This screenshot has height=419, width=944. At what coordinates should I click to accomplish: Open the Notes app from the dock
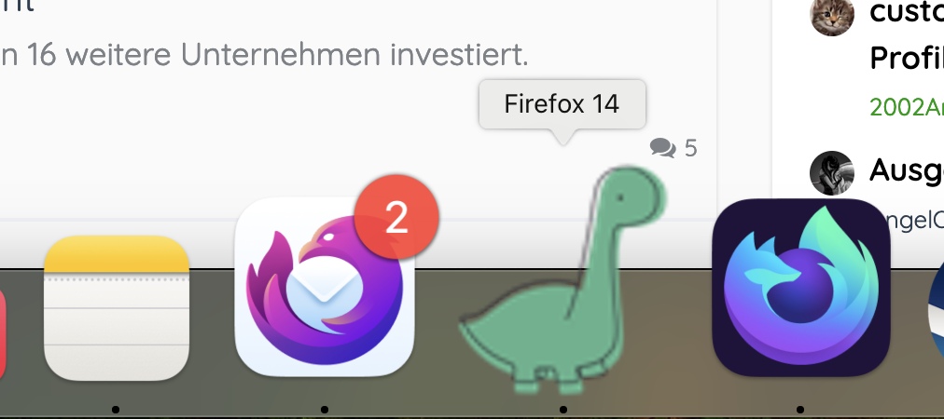(x=117, y=308)
